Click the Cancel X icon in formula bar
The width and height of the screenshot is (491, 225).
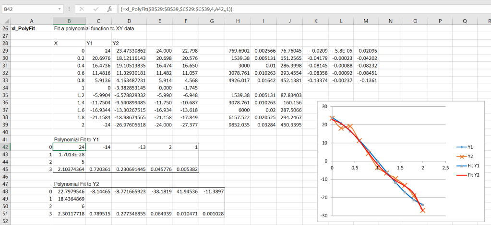[x=82, y=10]
